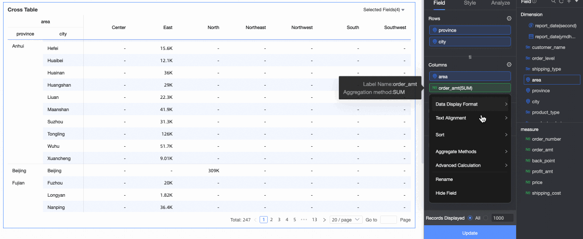This screenshot has width=583, height=239.
Task: Refresh the field list
Action: (561, 2)
